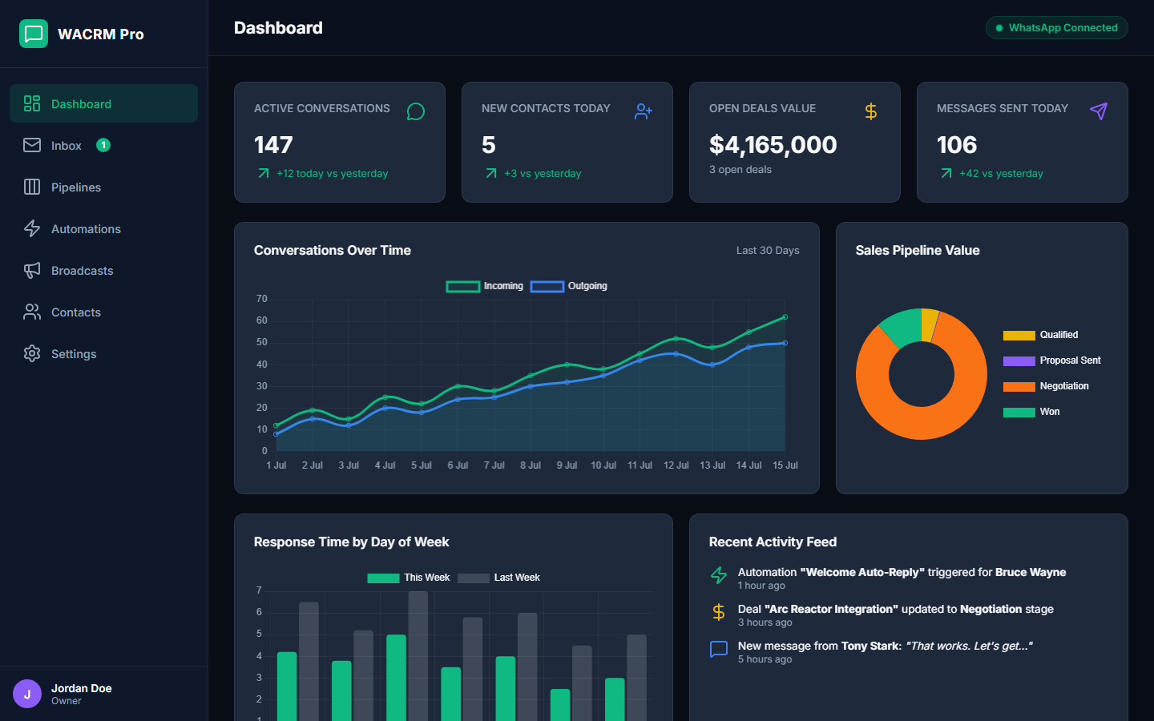
Task: Click the Recent Activity Feed heading
Action: point(773,542)
